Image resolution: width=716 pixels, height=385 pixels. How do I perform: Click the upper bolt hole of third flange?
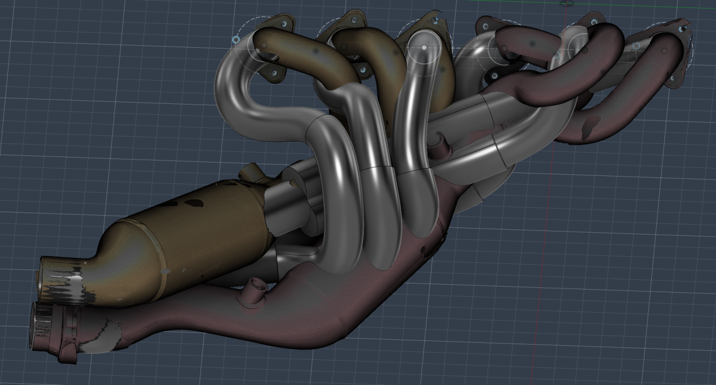pos(435,20)
